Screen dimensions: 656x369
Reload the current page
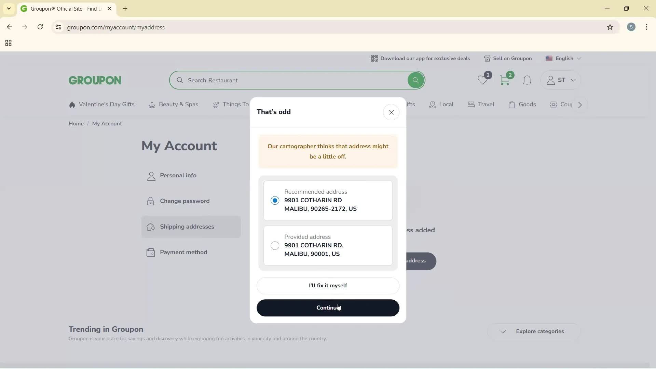40,27
